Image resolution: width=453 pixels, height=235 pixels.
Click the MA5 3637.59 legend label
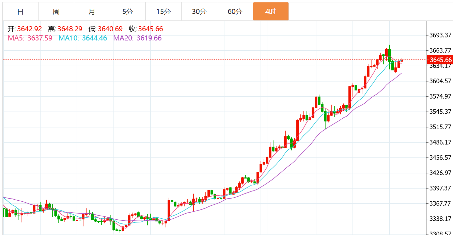coord(30,38)
